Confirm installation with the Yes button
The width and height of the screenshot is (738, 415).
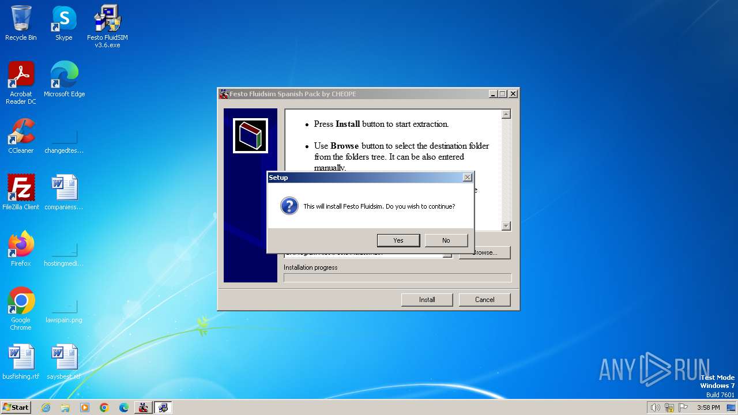click(x=398, y=240)
